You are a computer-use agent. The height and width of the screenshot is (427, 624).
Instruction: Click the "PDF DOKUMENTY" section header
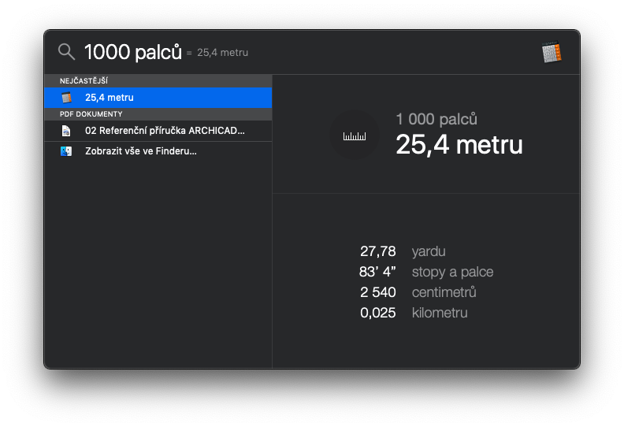(x=91, y=114)
